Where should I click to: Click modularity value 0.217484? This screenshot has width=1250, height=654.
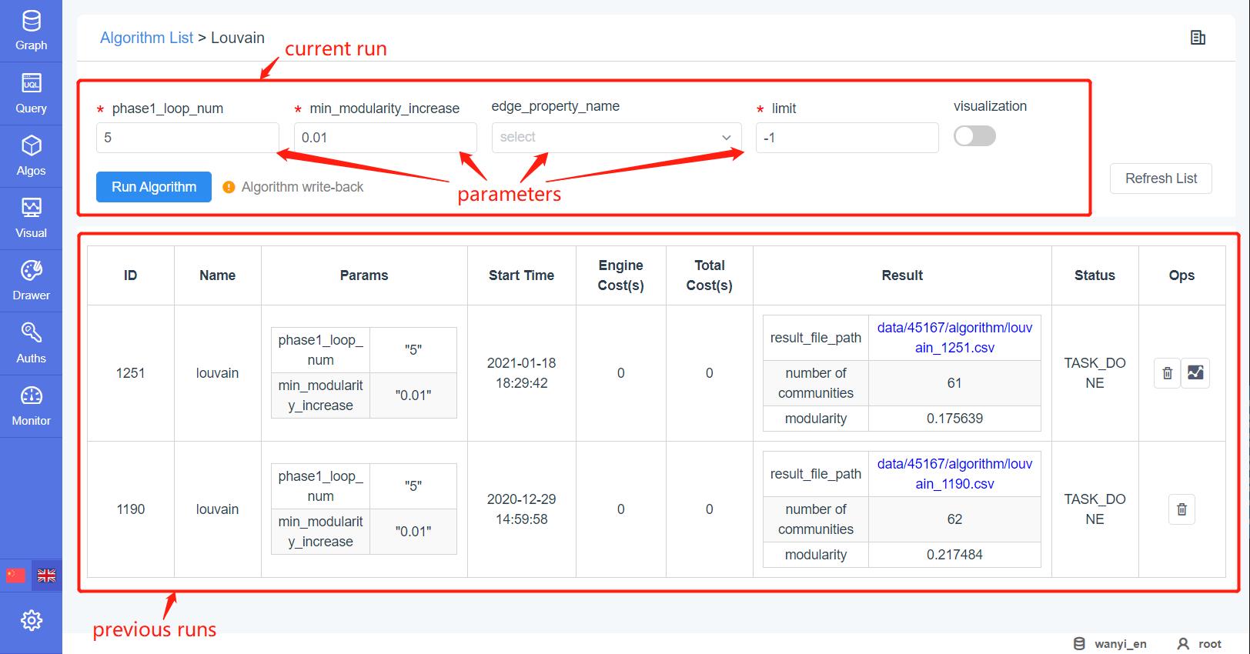point(954,555)
